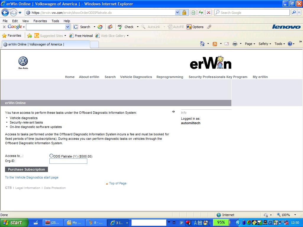Click the Top of Page link
This screenshot has width=303, height=227.
[x=118, y=183]
